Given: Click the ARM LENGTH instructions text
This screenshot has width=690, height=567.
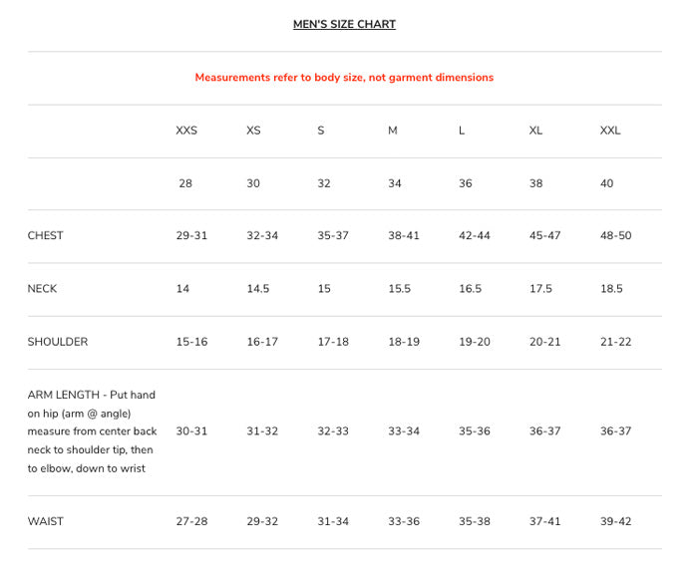Looking at the screenshot, I should (92, 431).
